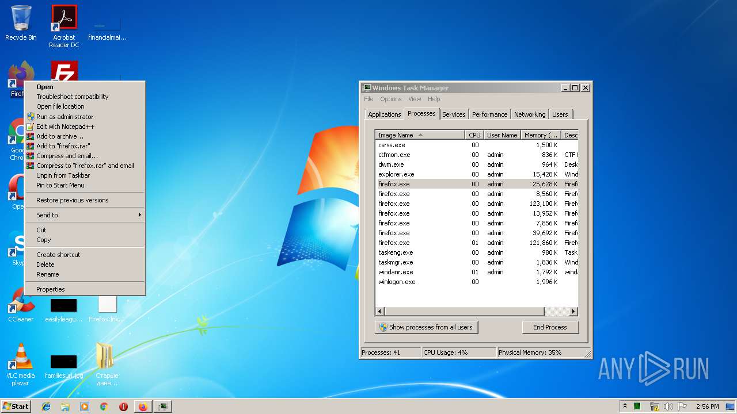Viewport: 737px width, 414px height.
Task: Launch Google Chrome from the taskbar
Action: [x=104, y=407]
